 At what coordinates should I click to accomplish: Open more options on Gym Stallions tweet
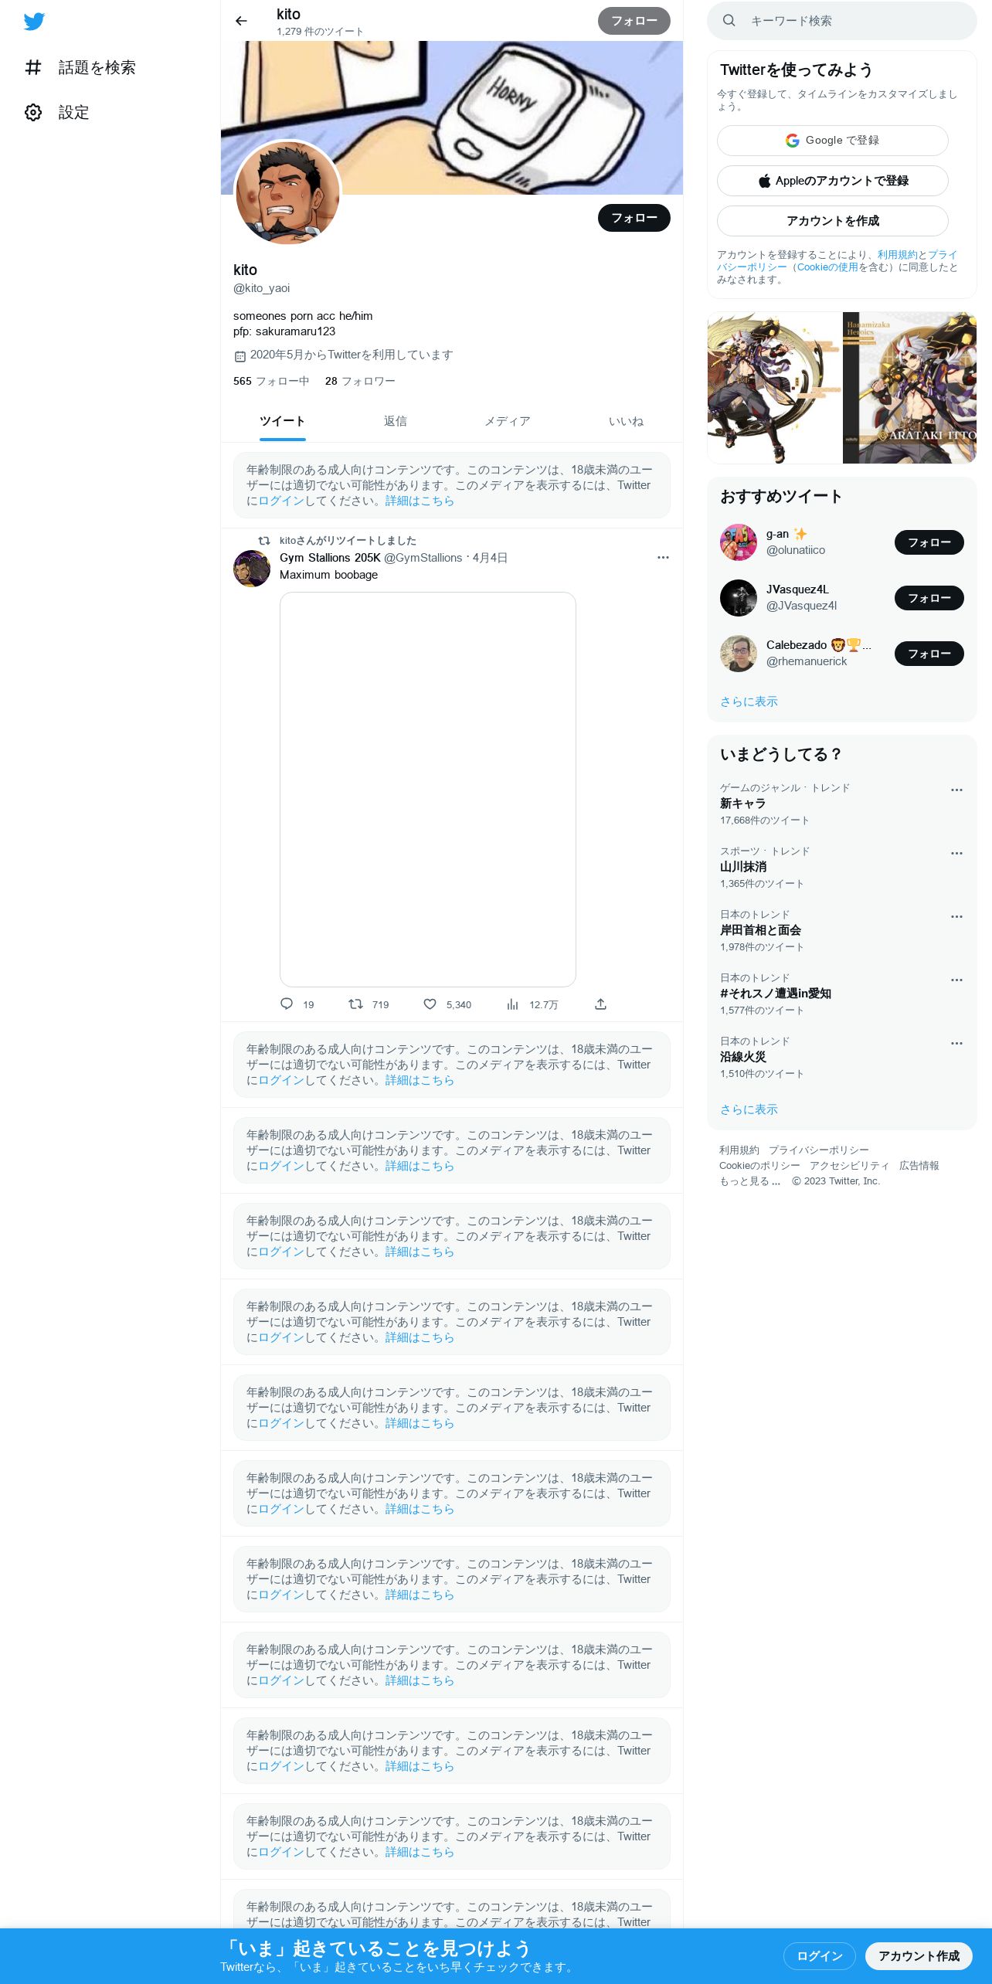(663, 557)
